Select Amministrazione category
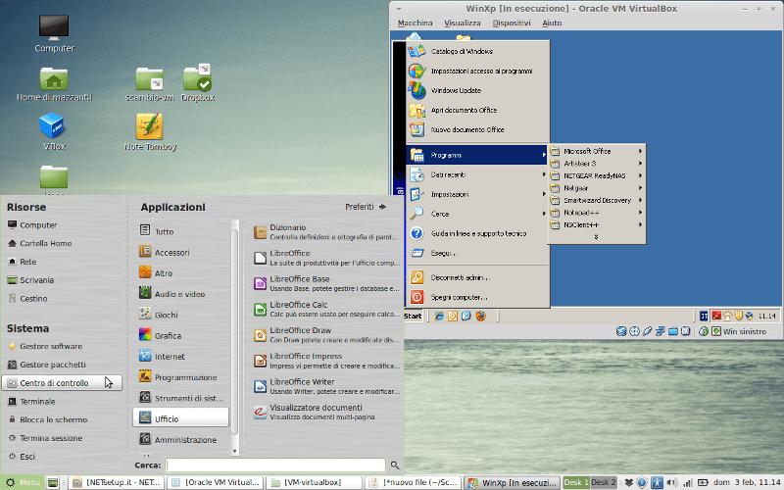This screenshot has width=784, height=490. (180, 439)
